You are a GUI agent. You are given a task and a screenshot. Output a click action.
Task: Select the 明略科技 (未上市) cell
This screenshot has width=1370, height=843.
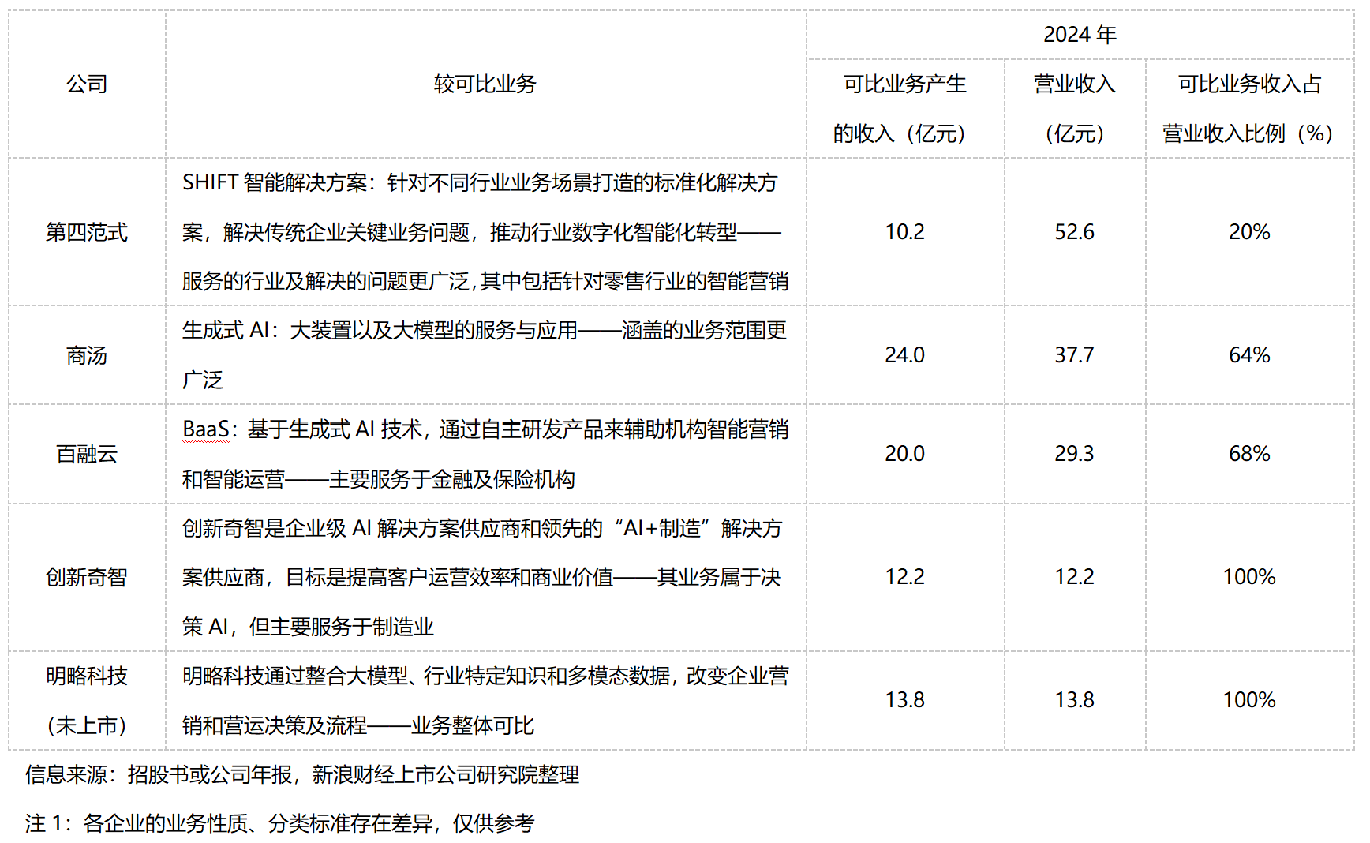(x=87, y=700)
